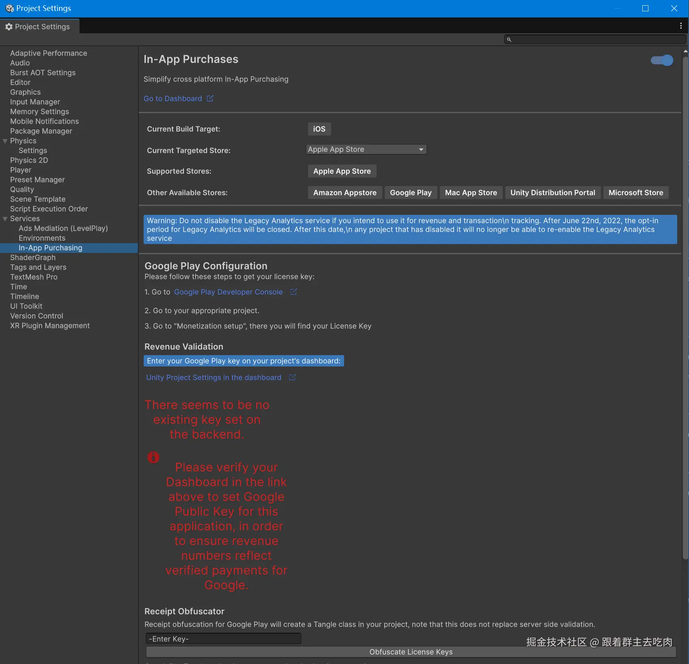Select Scene Template in the sidebar

click(x=38, y=199)
